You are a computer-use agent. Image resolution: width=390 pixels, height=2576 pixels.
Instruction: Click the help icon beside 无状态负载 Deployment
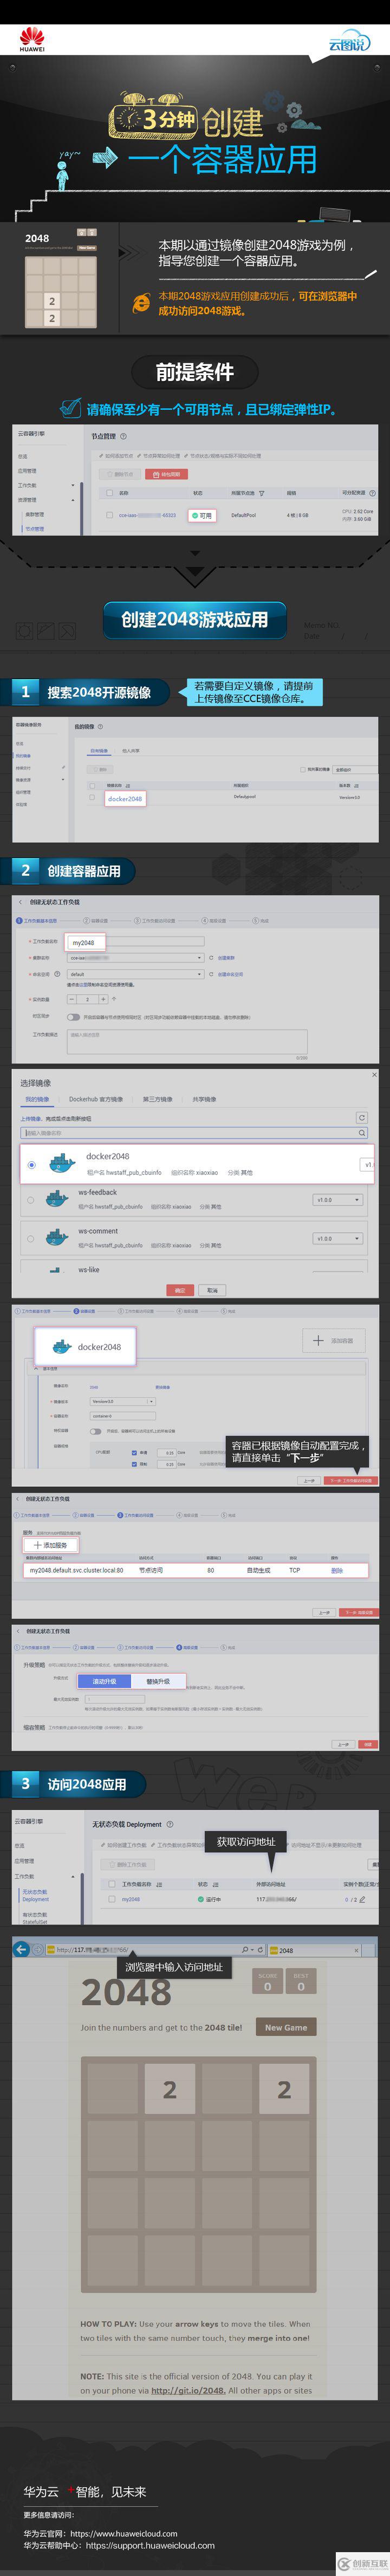point(170,1824)
